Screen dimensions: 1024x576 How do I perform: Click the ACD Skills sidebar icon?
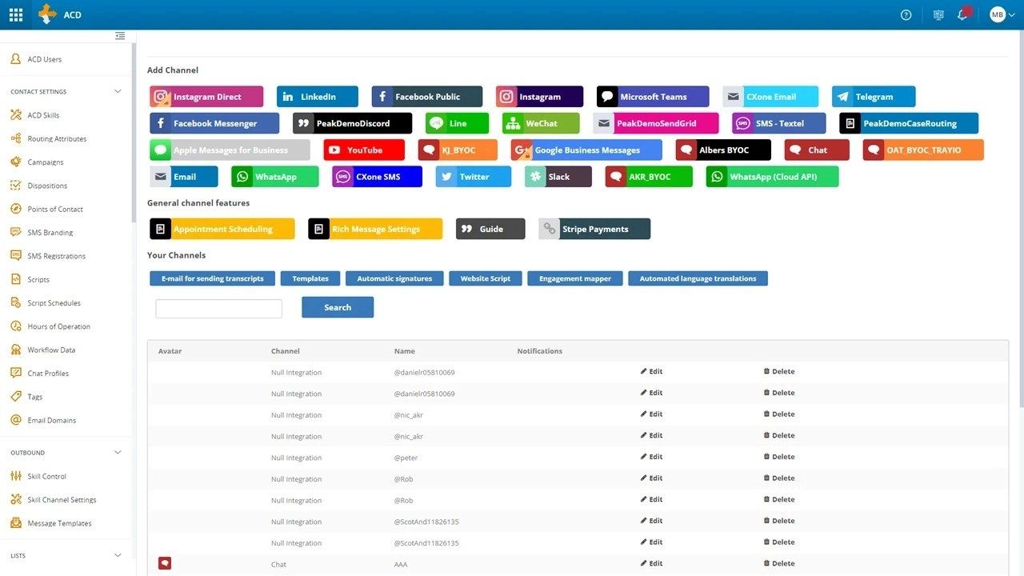point(15,115)
